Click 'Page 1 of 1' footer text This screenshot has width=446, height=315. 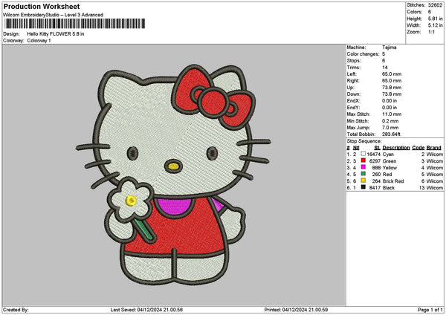430,310
